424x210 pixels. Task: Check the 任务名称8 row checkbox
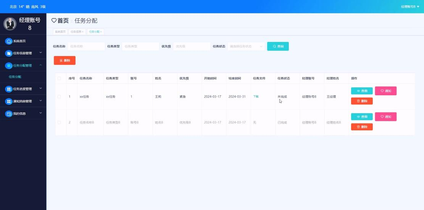coord(59,122)
